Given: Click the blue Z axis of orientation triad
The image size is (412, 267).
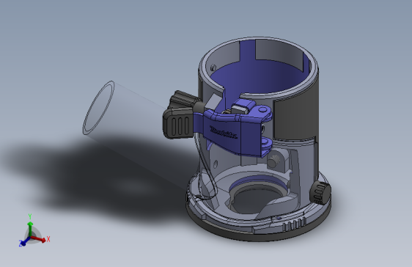Looking at the screenshot, I should (x=23, y=242).
